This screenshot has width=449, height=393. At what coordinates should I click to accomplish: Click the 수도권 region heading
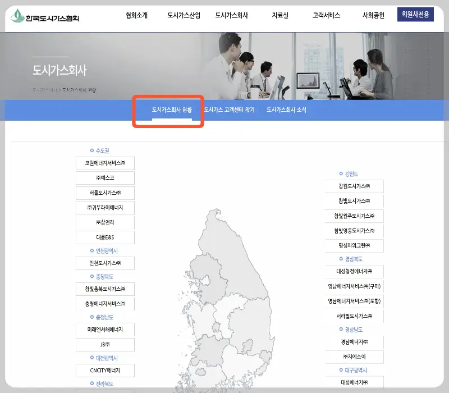point(100,150)
